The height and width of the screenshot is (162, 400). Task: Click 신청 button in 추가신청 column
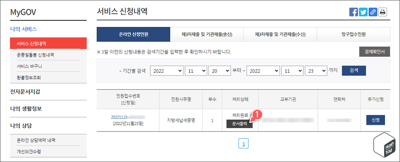[376, 120]
